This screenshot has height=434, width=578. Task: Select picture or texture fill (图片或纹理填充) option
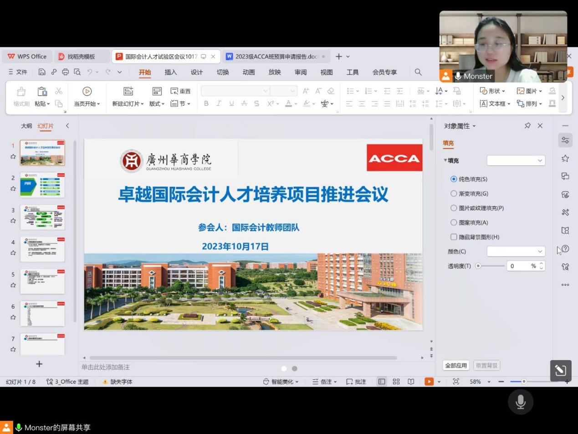(454, 208)
